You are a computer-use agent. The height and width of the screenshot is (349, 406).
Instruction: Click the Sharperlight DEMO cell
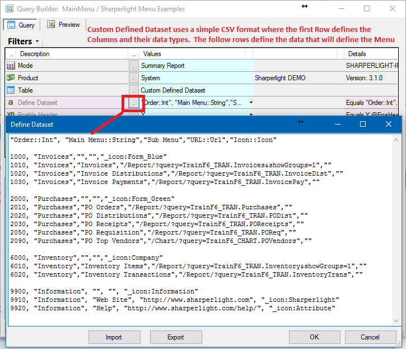tap(298, 78)
